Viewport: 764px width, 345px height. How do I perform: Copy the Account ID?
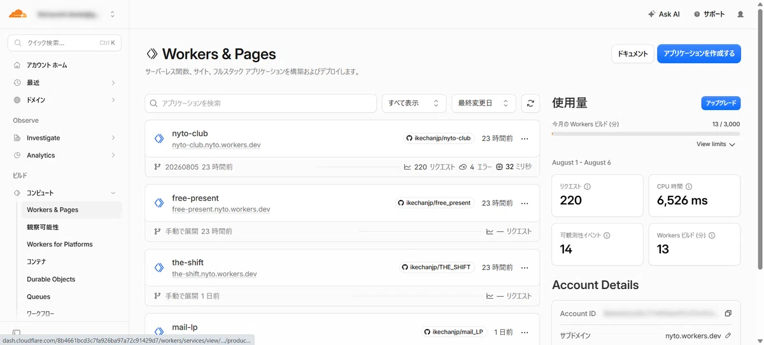tap(728, 313)
